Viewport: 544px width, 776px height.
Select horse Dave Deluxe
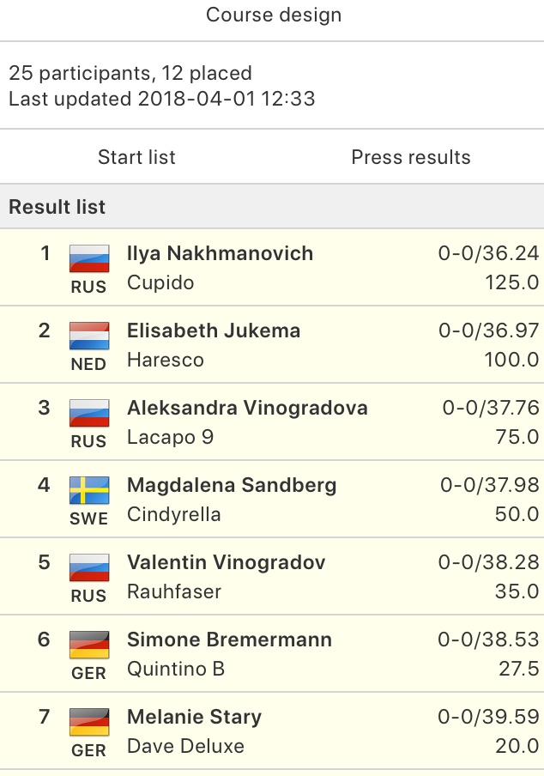point(185,746)
